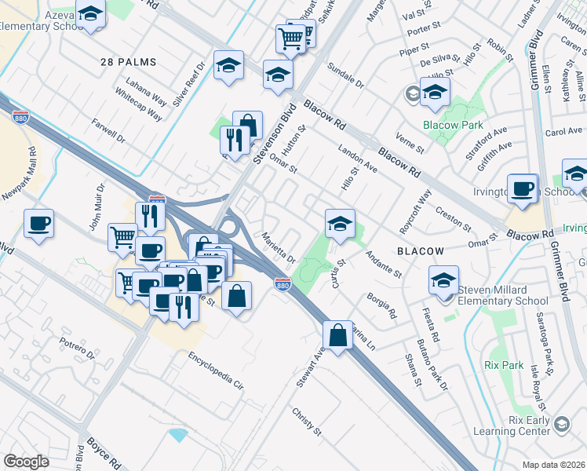Select the 28 PALMS neighborhood label
The height and width of the screenshot is (471, 587).
click(x=129, y=62)
